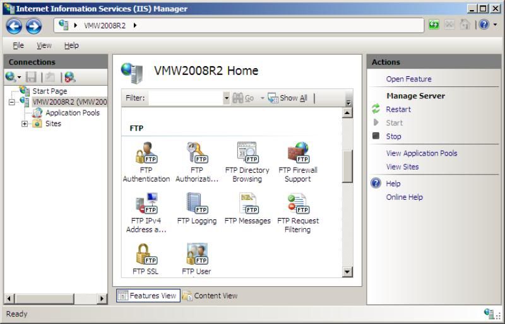The width and height of the screenshot is (505, 324).
Task: Open FTP Directory Browsing icon
Action: [x=247, y=153]
